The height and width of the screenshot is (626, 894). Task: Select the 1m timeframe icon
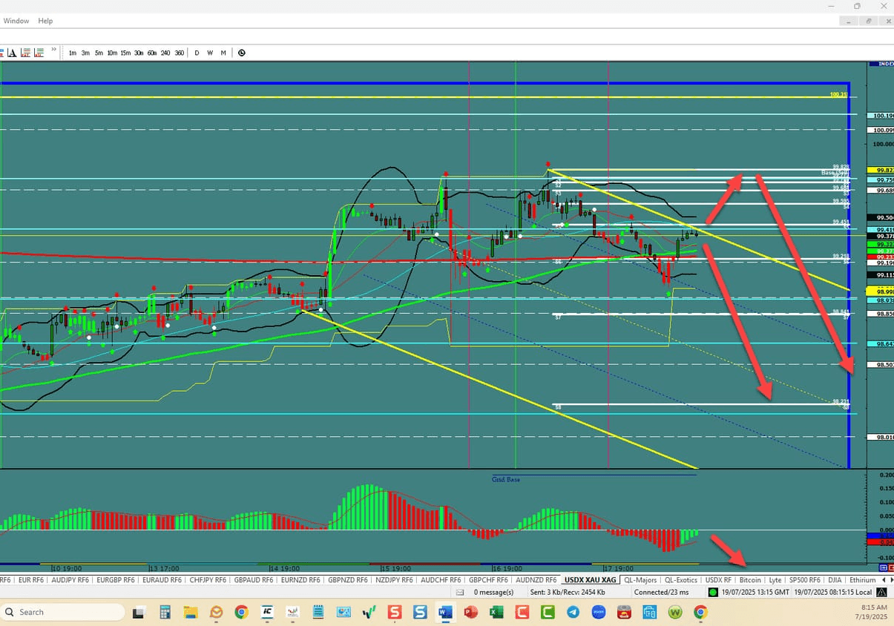coord(72,53)
